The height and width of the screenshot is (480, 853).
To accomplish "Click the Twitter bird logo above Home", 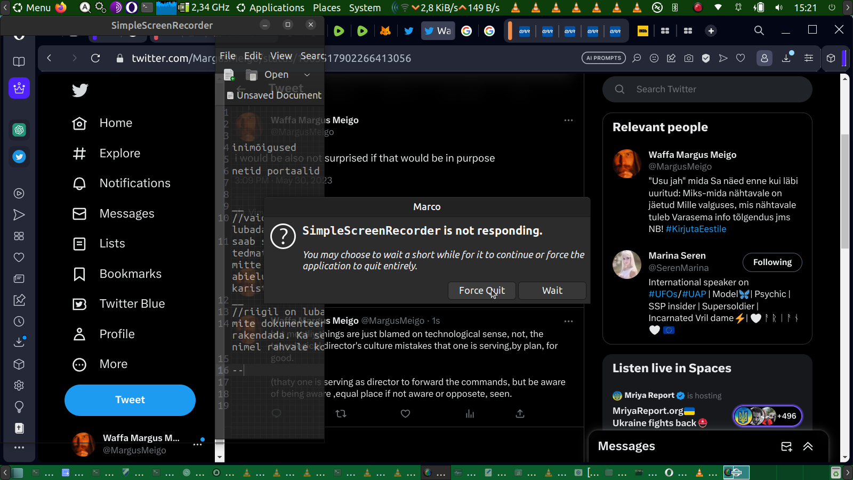I will point(80,90).
